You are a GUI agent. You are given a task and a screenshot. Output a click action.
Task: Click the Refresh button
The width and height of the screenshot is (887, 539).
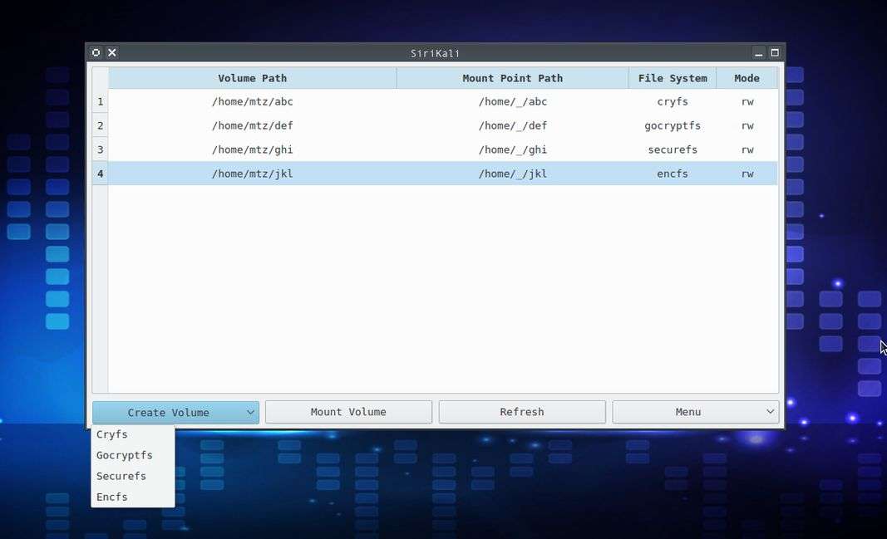point(521,412)
